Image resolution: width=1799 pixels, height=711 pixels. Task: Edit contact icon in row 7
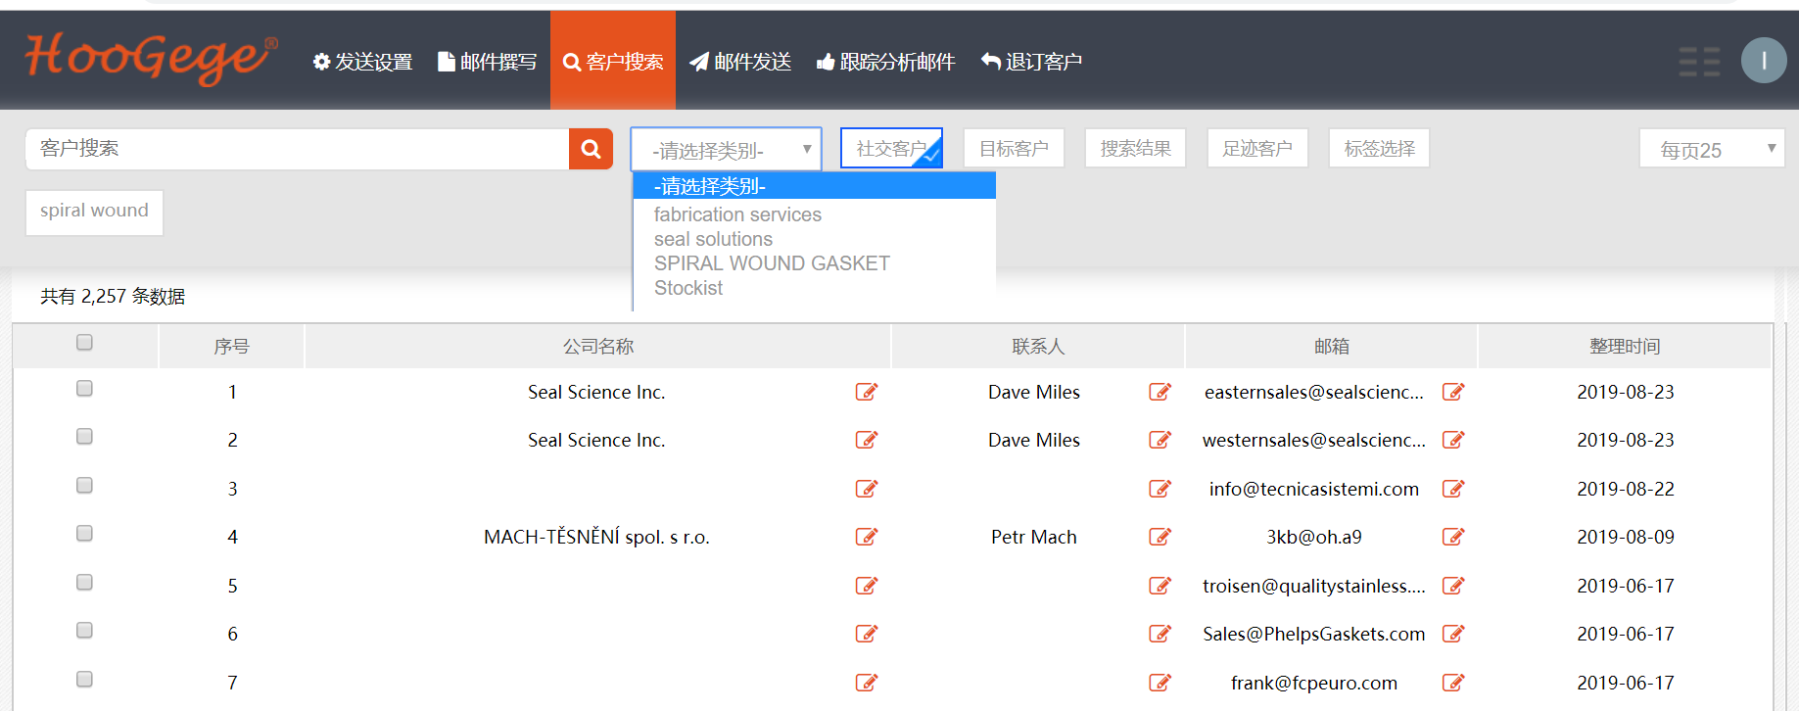tap(1160, 683)
